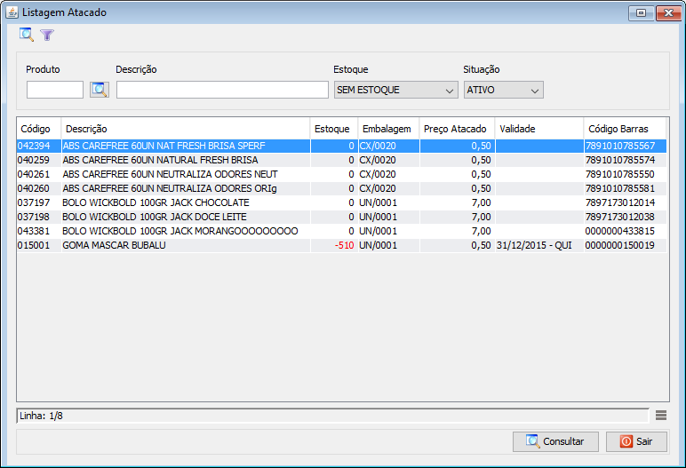Sort by Validade column header
Viewport: 686px width, 468px height.
point(538,129)
